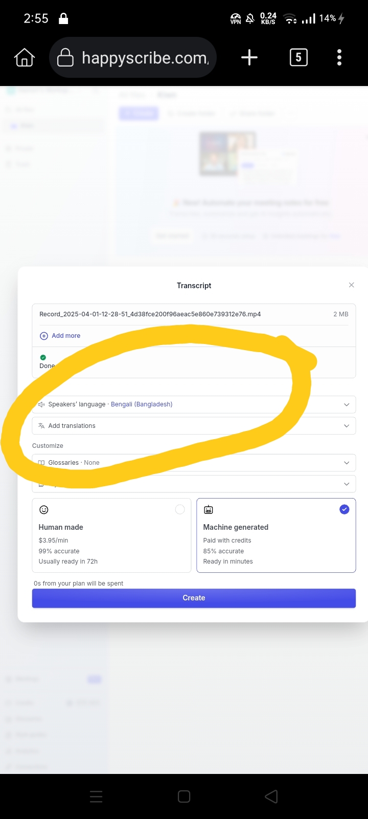The height and width of the screenshot is (819, 368).
Task: Select the Machine generated checked radio button
Action: click(344, 509)
